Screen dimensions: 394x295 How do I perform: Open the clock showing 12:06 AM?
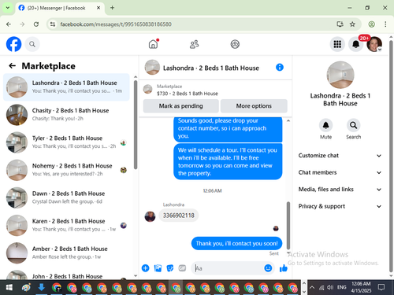click(361, 287)
